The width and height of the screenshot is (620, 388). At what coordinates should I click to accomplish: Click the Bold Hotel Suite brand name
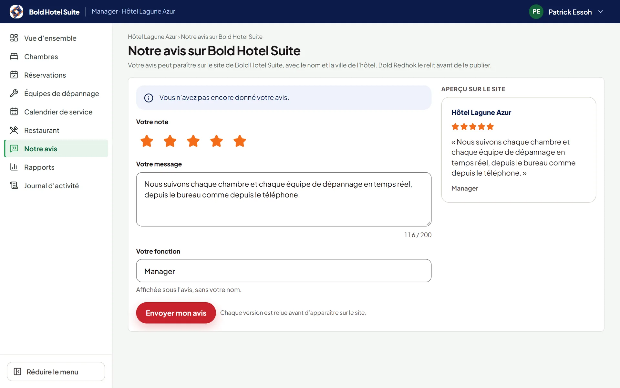(54, 12)
